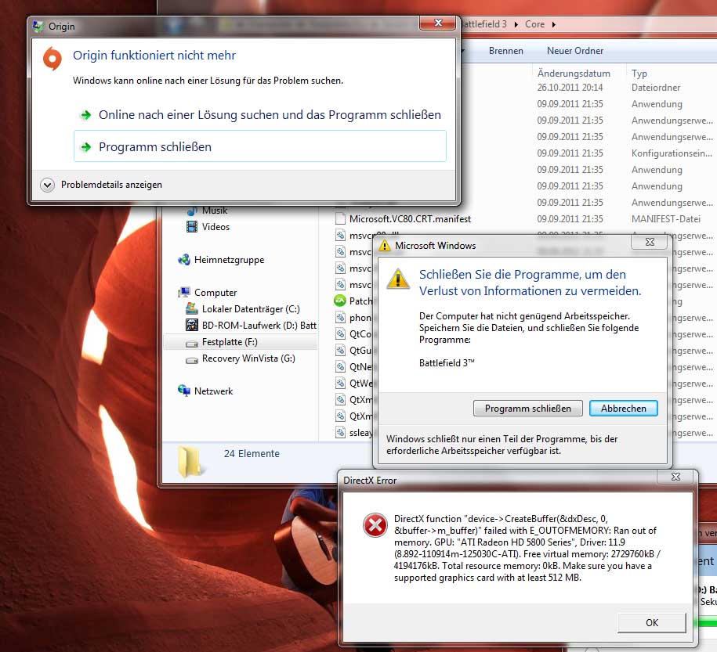
Task: Click the yellow warning triangle icon
Action: point(398,278)
